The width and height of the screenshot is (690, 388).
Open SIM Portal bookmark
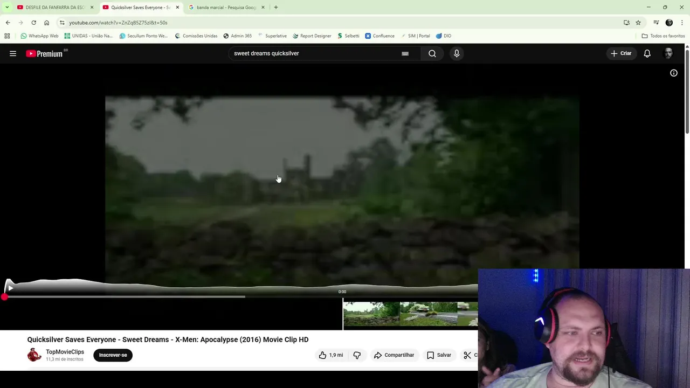[415, 36]
